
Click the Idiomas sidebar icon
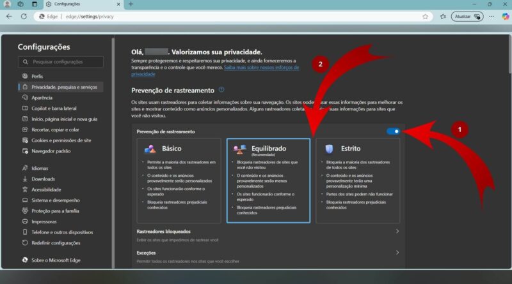point(25,168)
